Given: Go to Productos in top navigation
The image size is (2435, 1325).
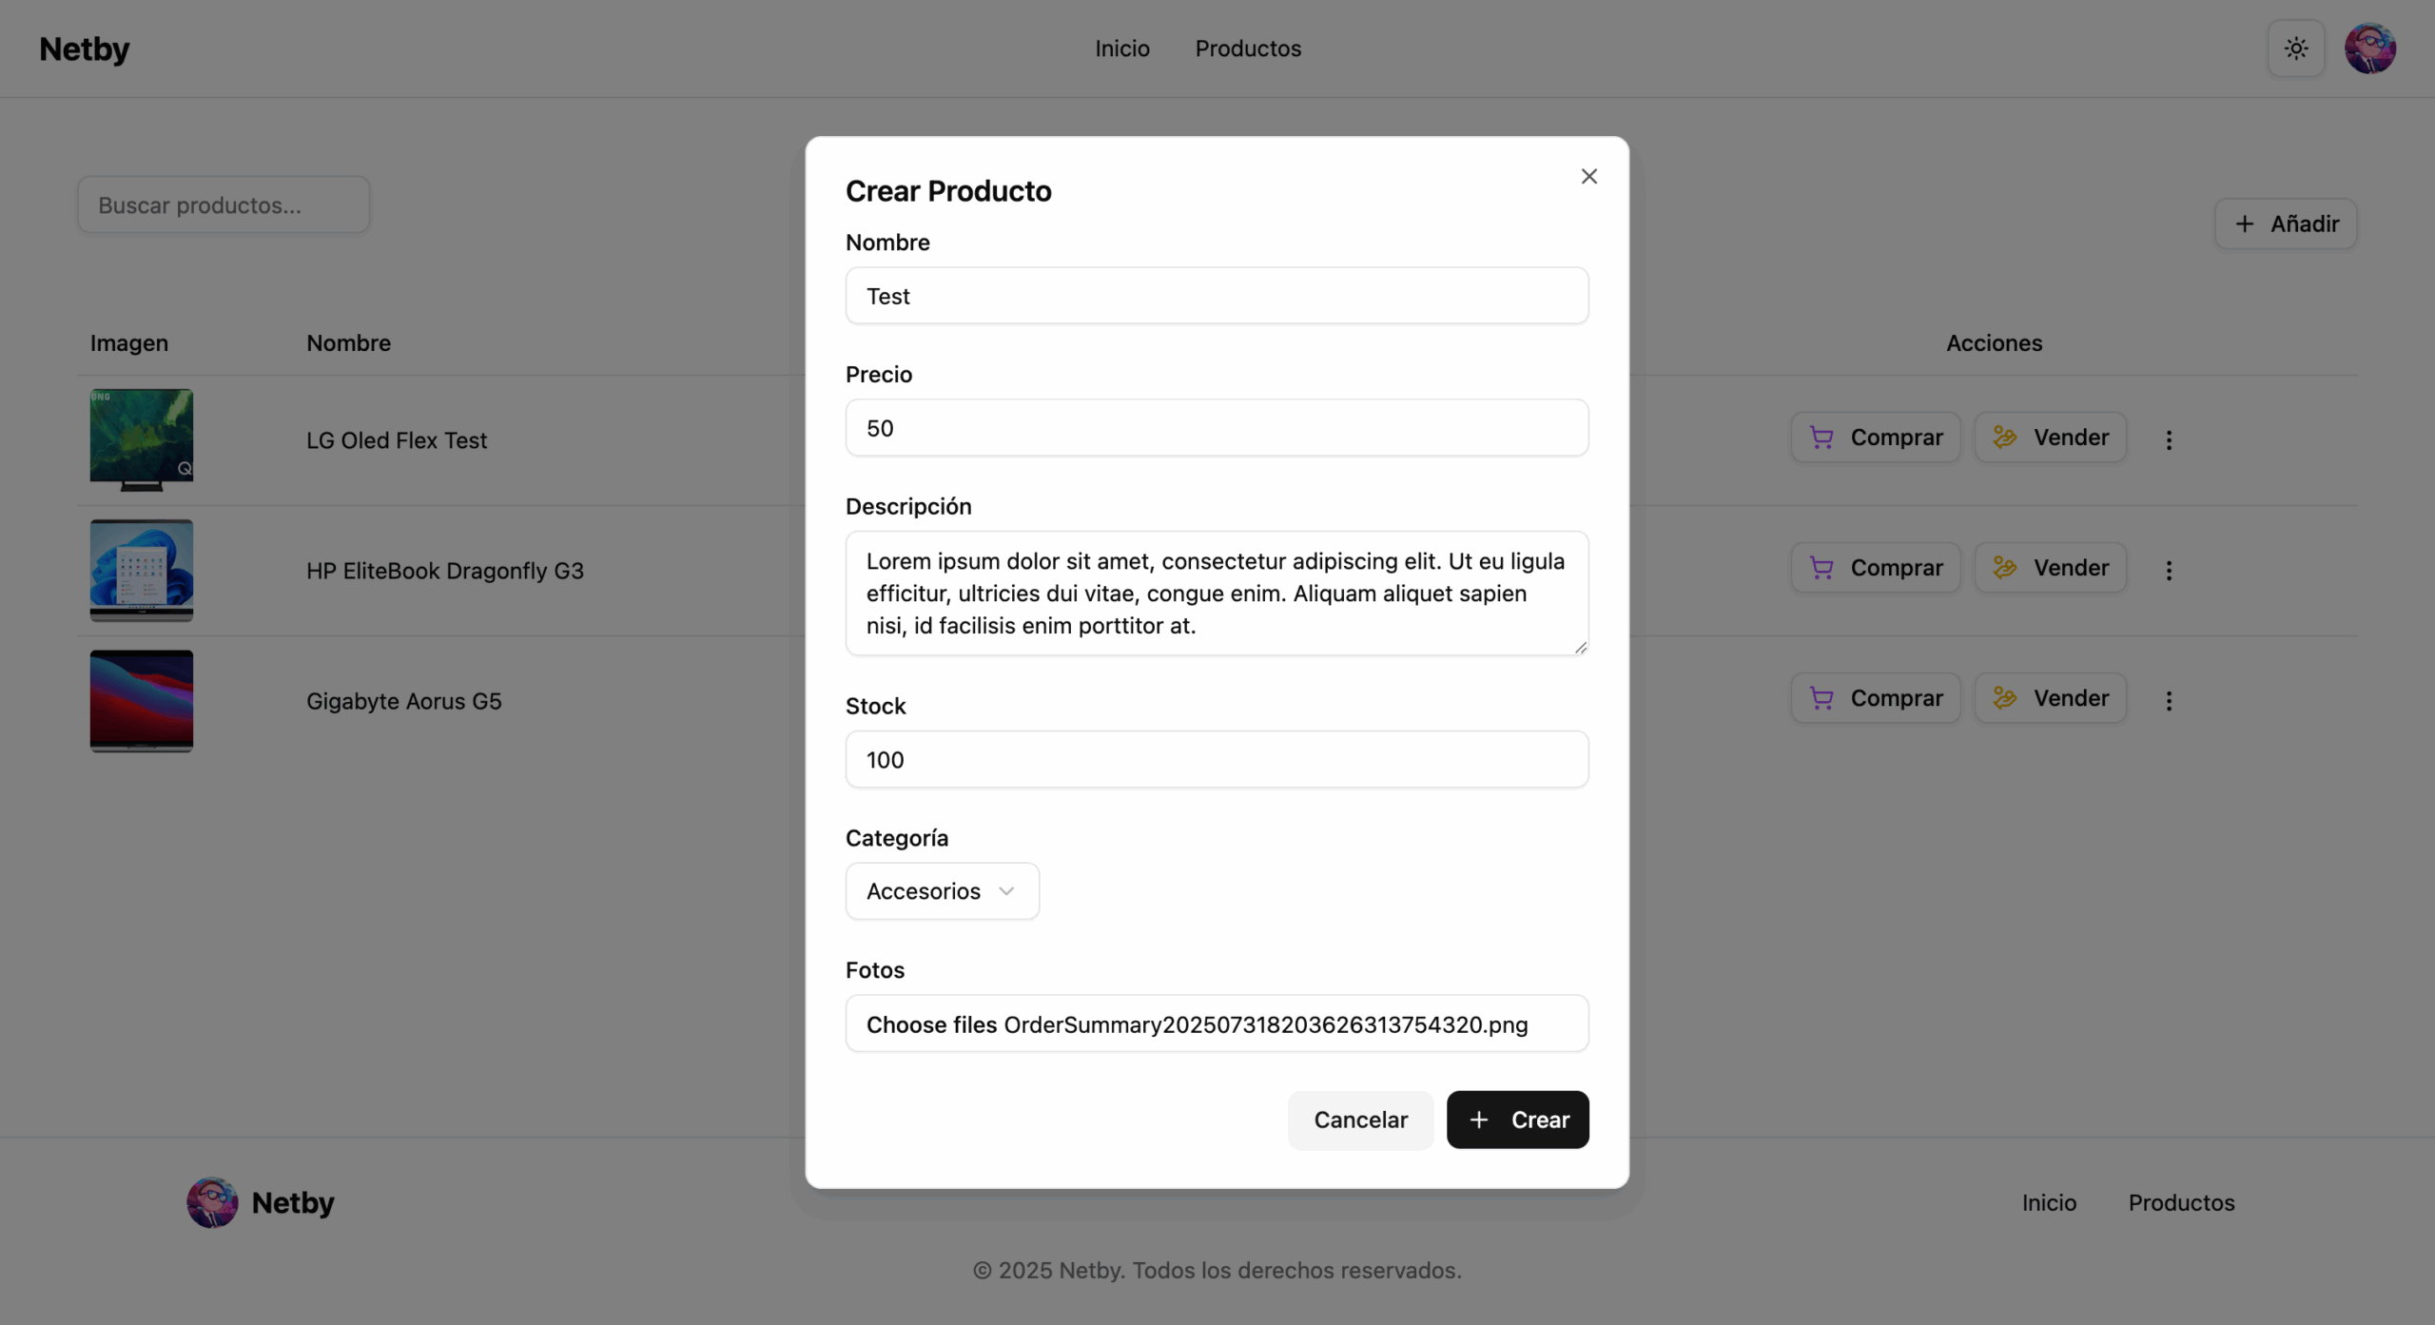Looking at the screenshot, I should click(1247, 49).
